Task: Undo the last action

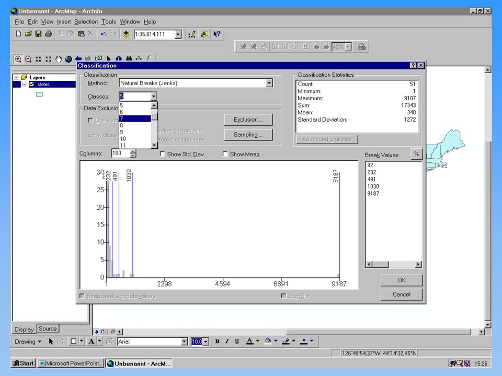Action: coord(104,34)
